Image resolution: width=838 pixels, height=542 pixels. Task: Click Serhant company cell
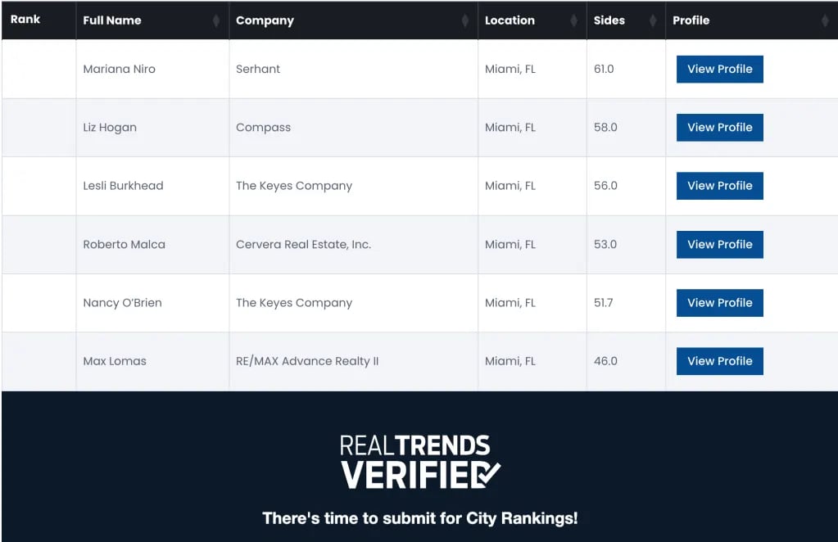[353, 69]
